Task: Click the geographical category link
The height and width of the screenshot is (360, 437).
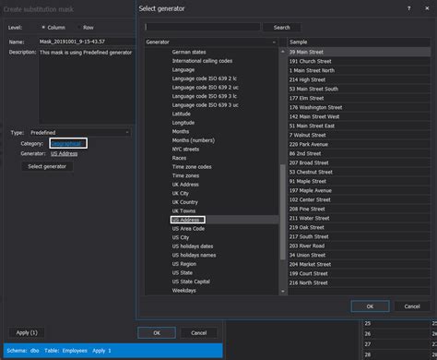Action: pos(66,144)
